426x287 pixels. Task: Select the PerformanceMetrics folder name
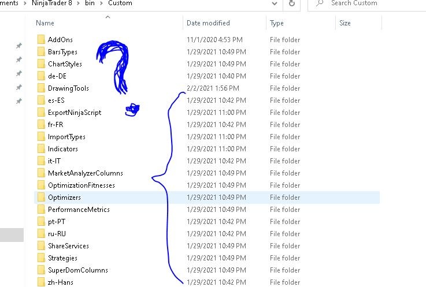click(x=79, y=210)
